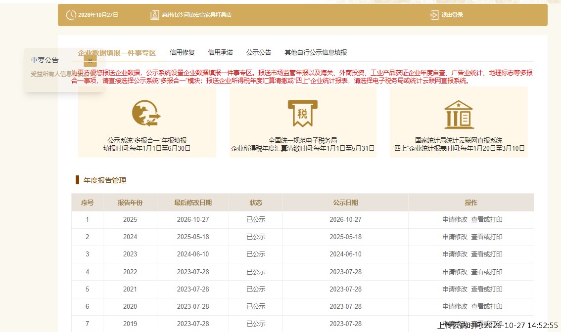Switch to the 信用承诺 tab

point(221,52)
